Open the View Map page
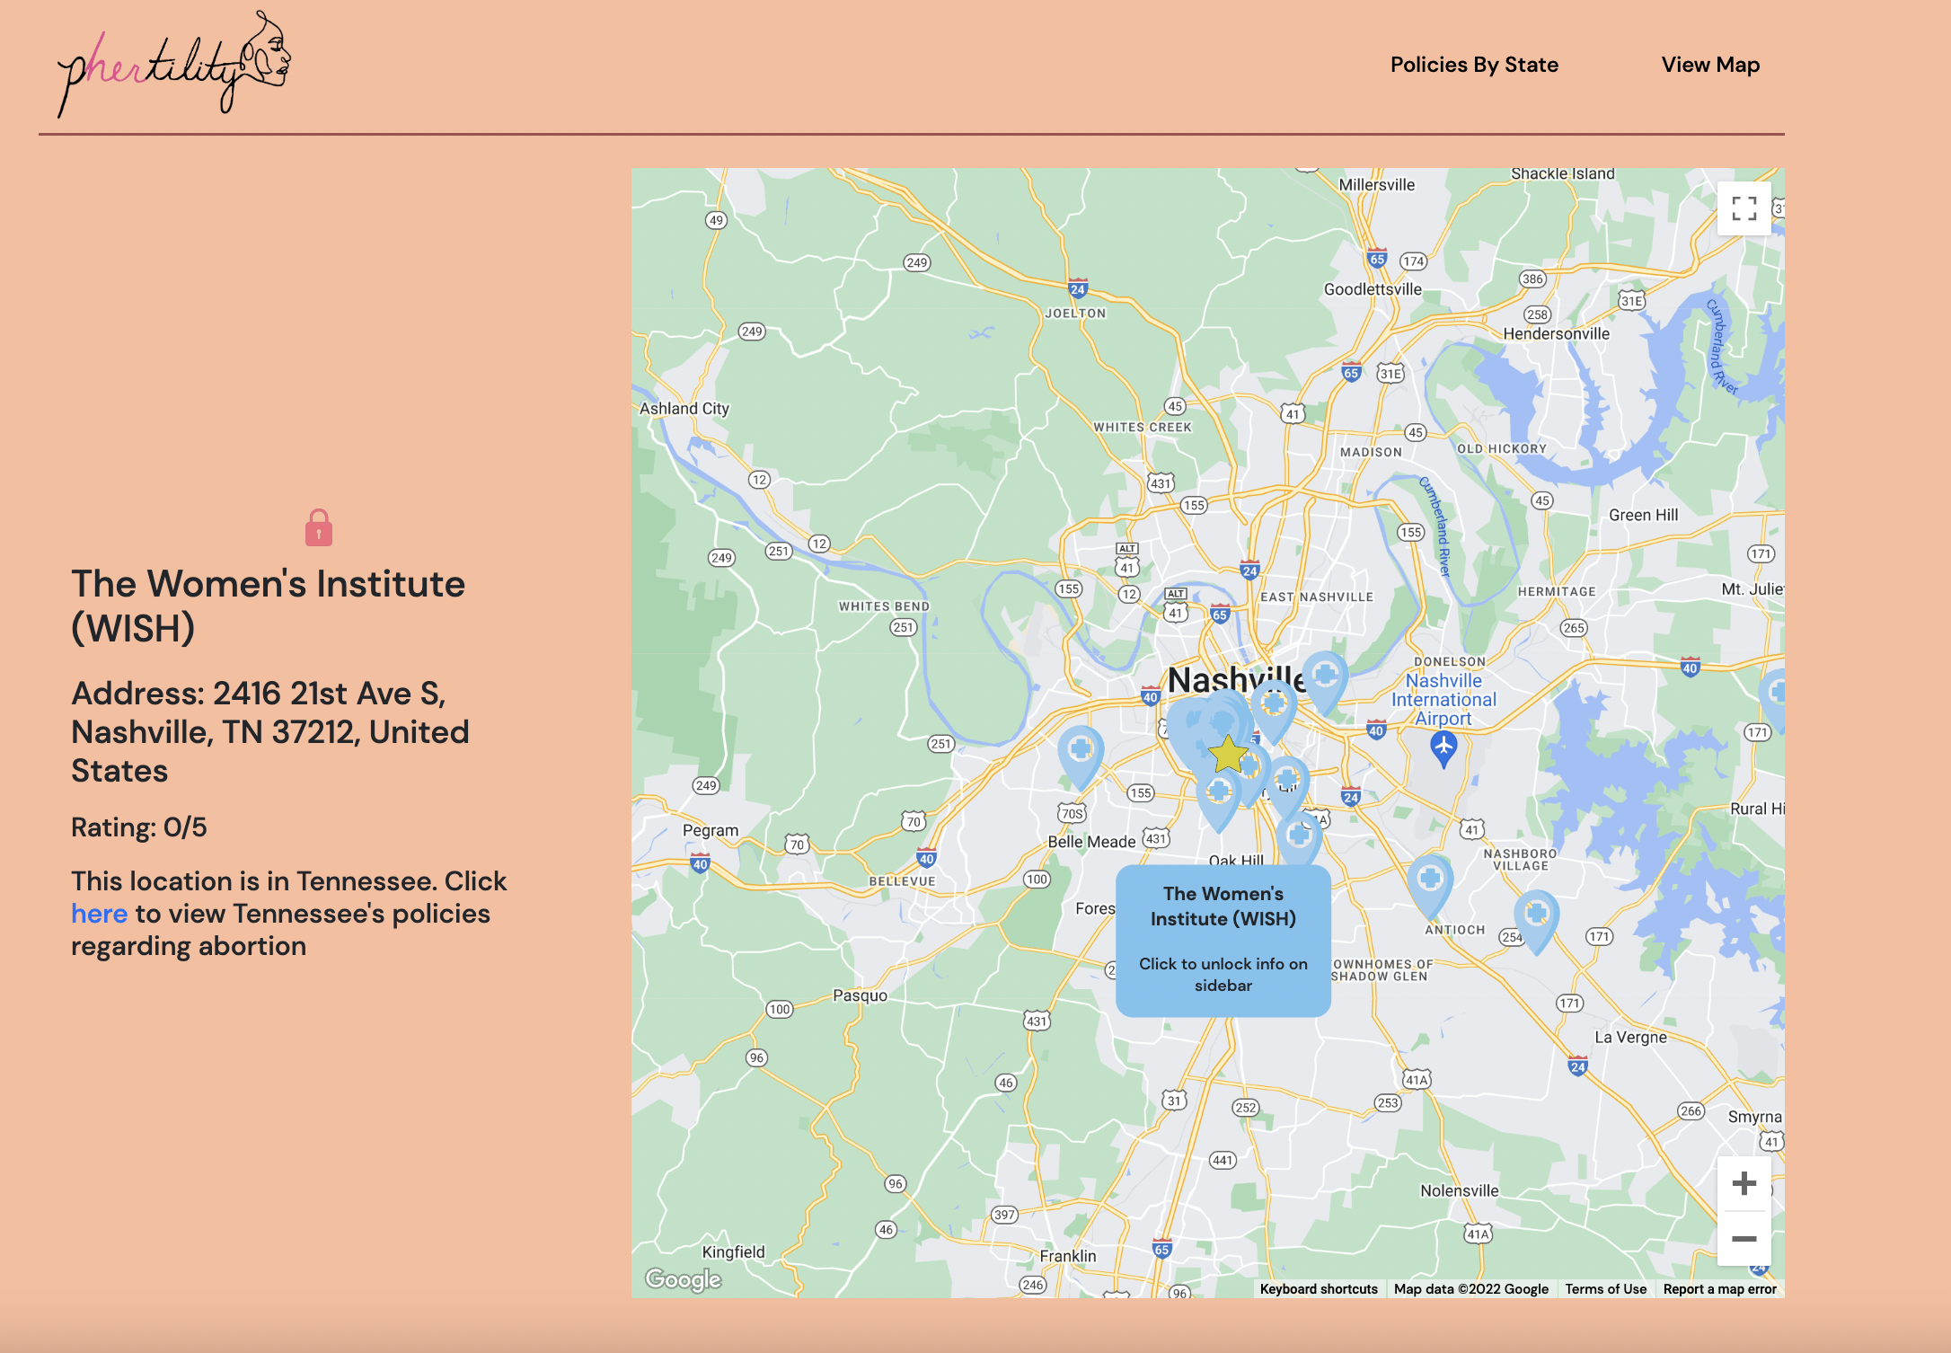 (x=1710, y=65)
